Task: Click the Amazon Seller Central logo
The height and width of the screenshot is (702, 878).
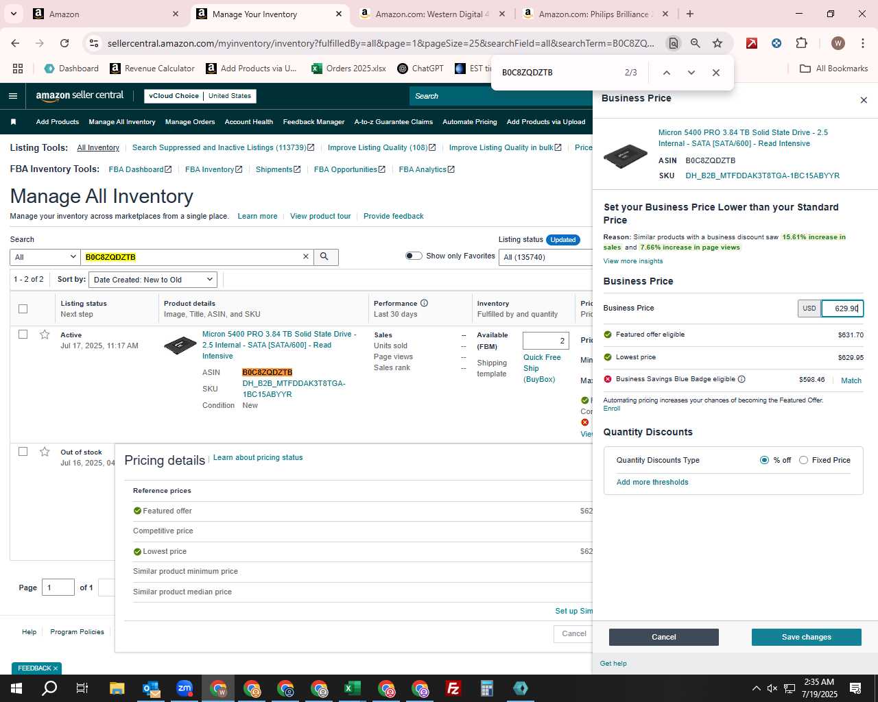Action: (80, 96)
